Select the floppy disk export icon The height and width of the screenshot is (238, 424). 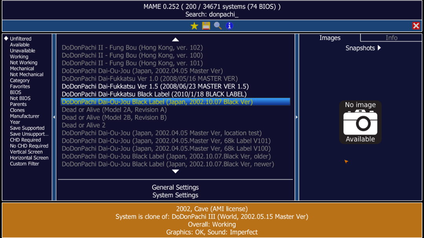(x=206, y=25)
